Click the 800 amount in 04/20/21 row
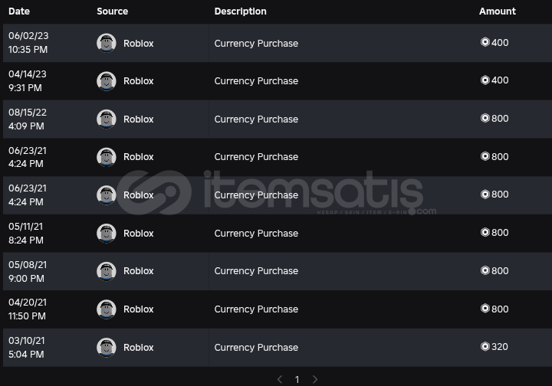The image size is (552, 386). 500,309
